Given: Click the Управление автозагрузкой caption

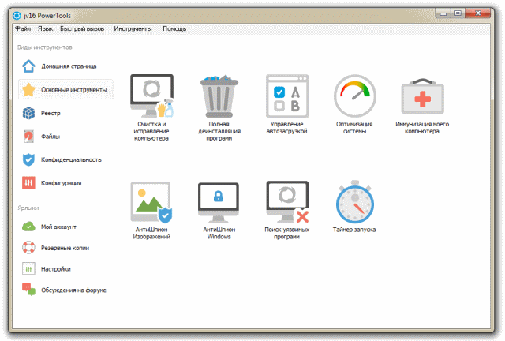Looking at the screenshot, I should click(286, 128).
